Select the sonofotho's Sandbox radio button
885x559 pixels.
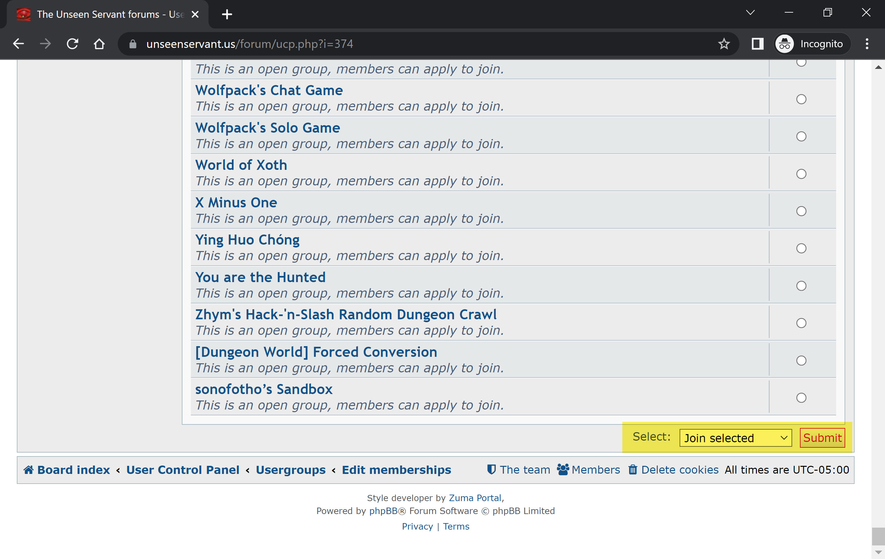[x=801, y=398]
